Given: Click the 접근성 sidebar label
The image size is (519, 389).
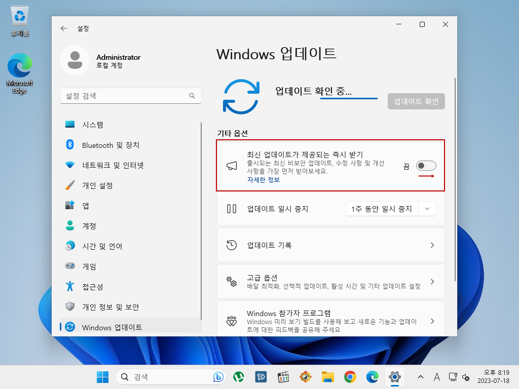Looking at the screenshot, I should pos(93,287).
